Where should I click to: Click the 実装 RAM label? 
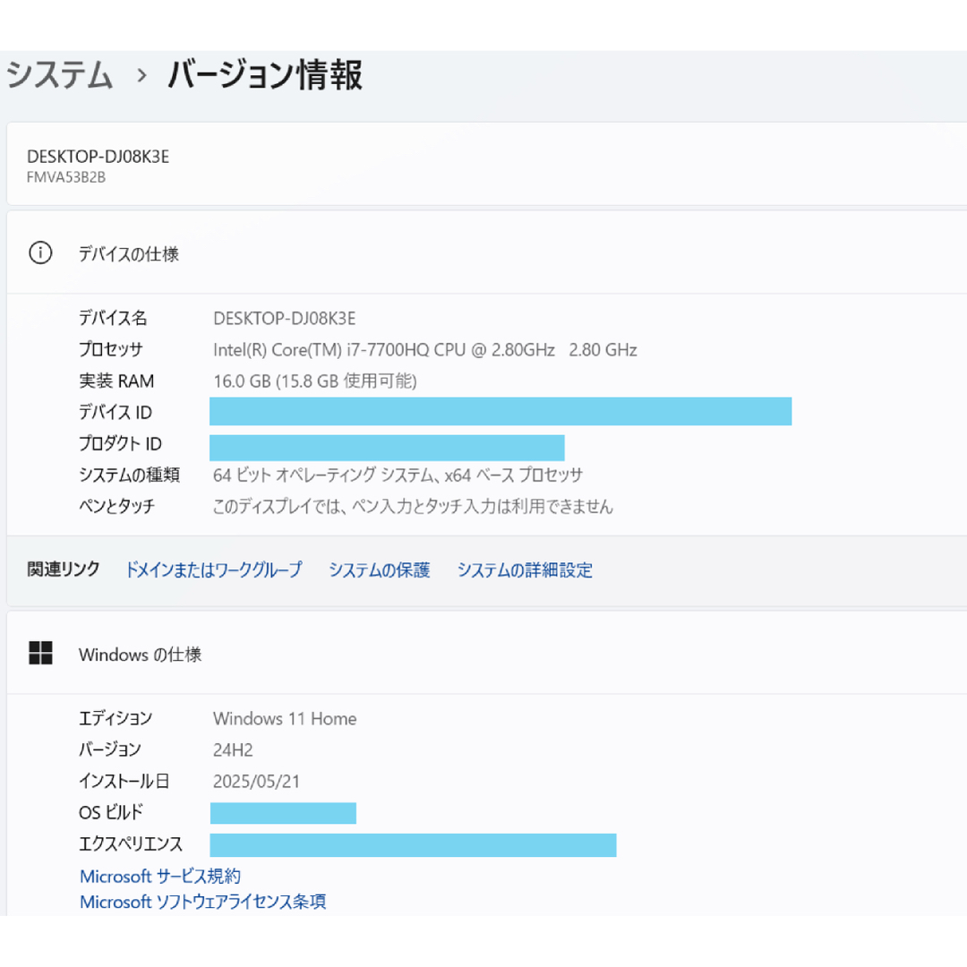[x=116, y=381]
